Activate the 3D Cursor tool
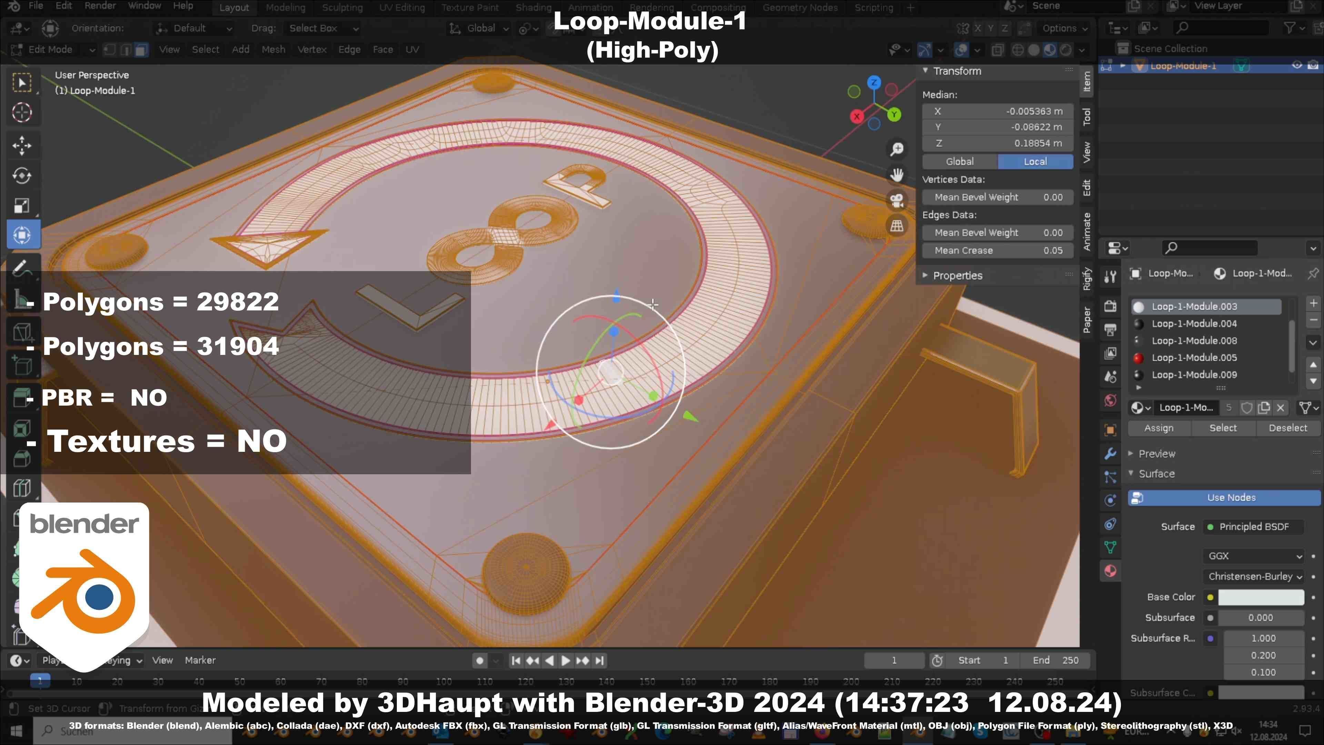The image size is (1324, 745). [22, 112]
